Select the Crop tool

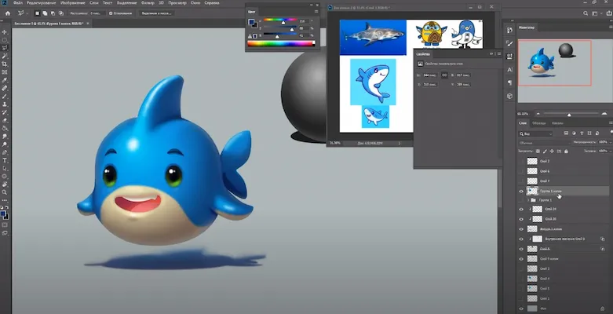pyautogui.click(x=5, y=64)
